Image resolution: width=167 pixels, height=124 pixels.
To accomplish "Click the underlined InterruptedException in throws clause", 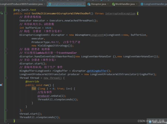I will click(120, 14).
